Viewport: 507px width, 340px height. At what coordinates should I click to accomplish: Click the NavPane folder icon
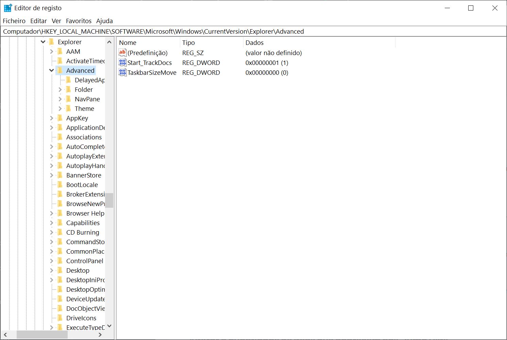point(69,99)
